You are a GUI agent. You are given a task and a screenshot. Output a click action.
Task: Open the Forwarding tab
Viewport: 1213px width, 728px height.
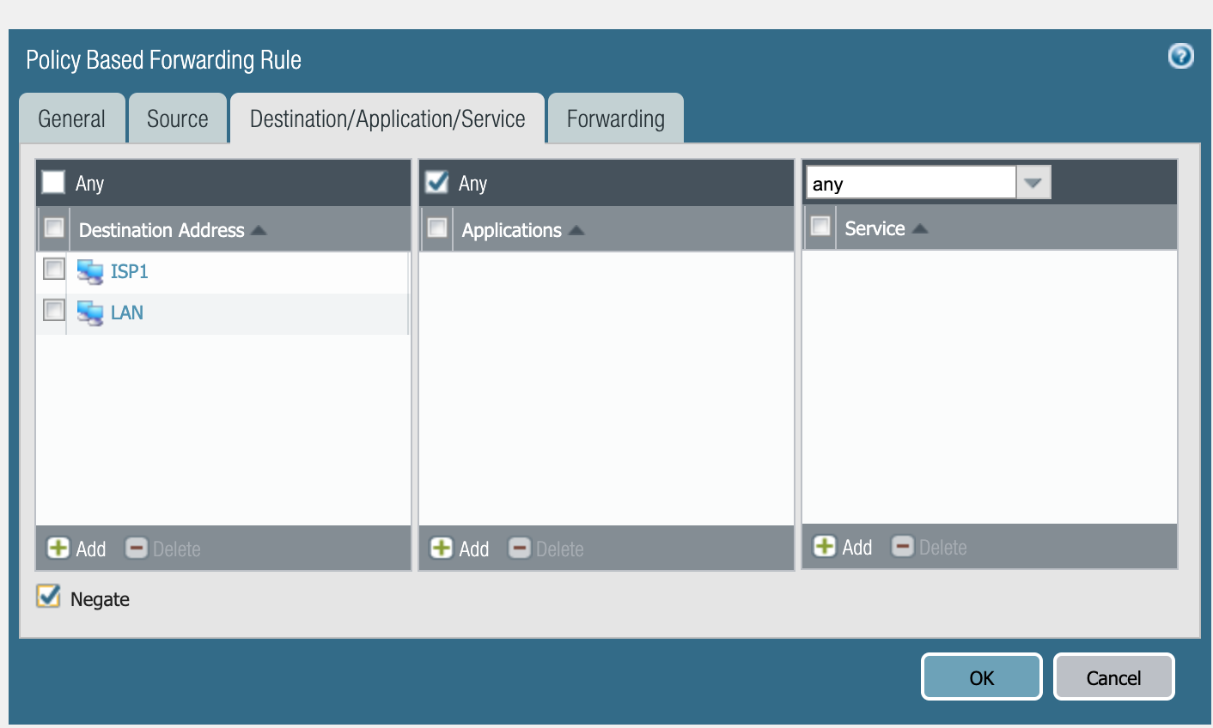616,118
